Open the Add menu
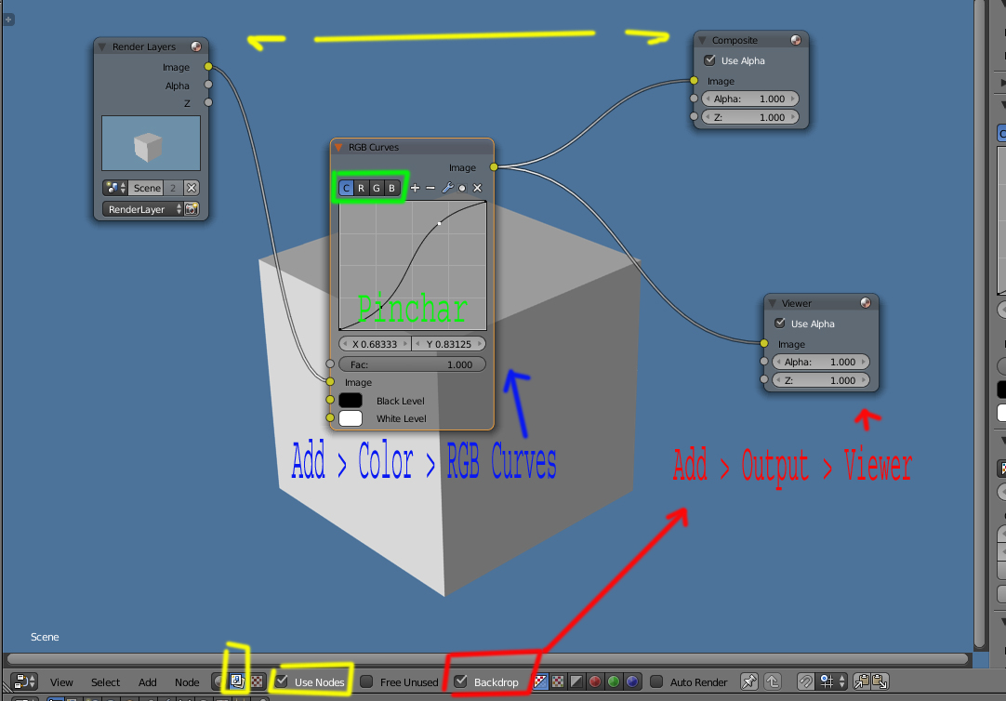The height and width of the screenshot is (701, 1006). coord(148,681)
